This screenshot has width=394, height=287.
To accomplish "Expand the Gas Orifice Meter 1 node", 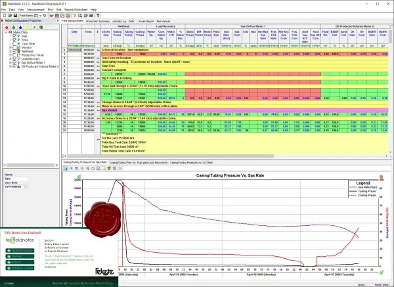I will point(11,62).
